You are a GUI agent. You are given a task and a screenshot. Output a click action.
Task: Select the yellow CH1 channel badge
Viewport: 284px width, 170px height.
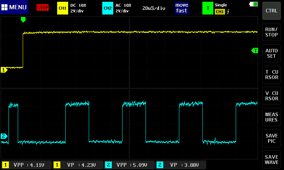pos(62,8)
